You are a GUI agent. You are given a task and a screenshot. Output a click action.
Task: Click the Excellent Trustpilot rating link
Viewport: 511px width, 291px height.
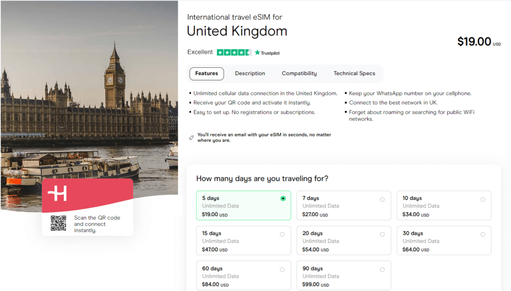(200, 52)
